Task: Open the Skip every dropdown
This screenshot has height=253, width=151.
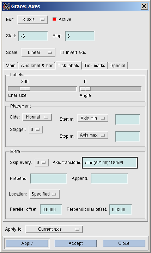Action: click(x=42, y=163)
